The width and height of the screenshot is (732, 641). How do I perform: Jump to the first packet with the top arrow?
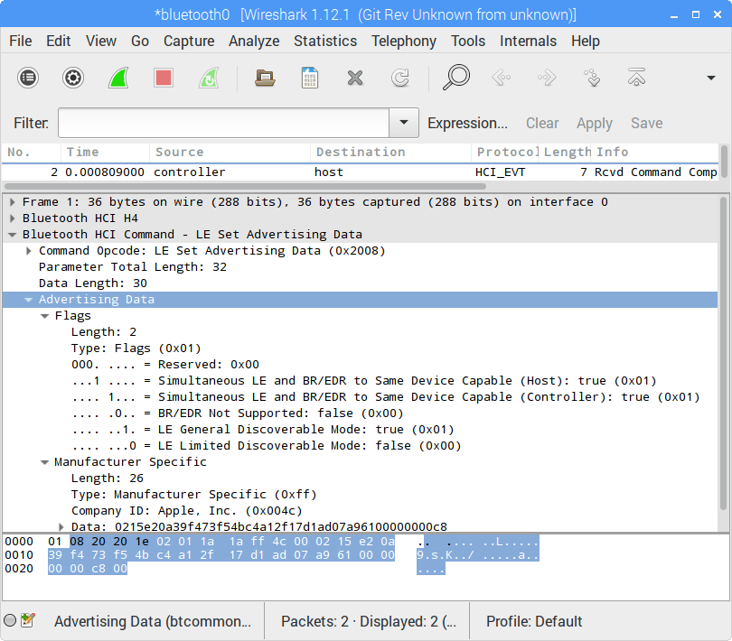pos(636,78)
